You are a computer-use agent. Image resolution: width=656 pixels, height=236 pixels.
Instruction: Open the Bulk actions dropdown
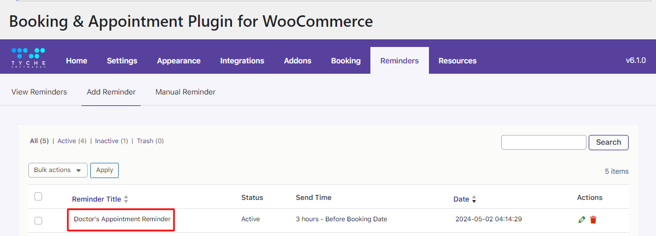[58, 170]
